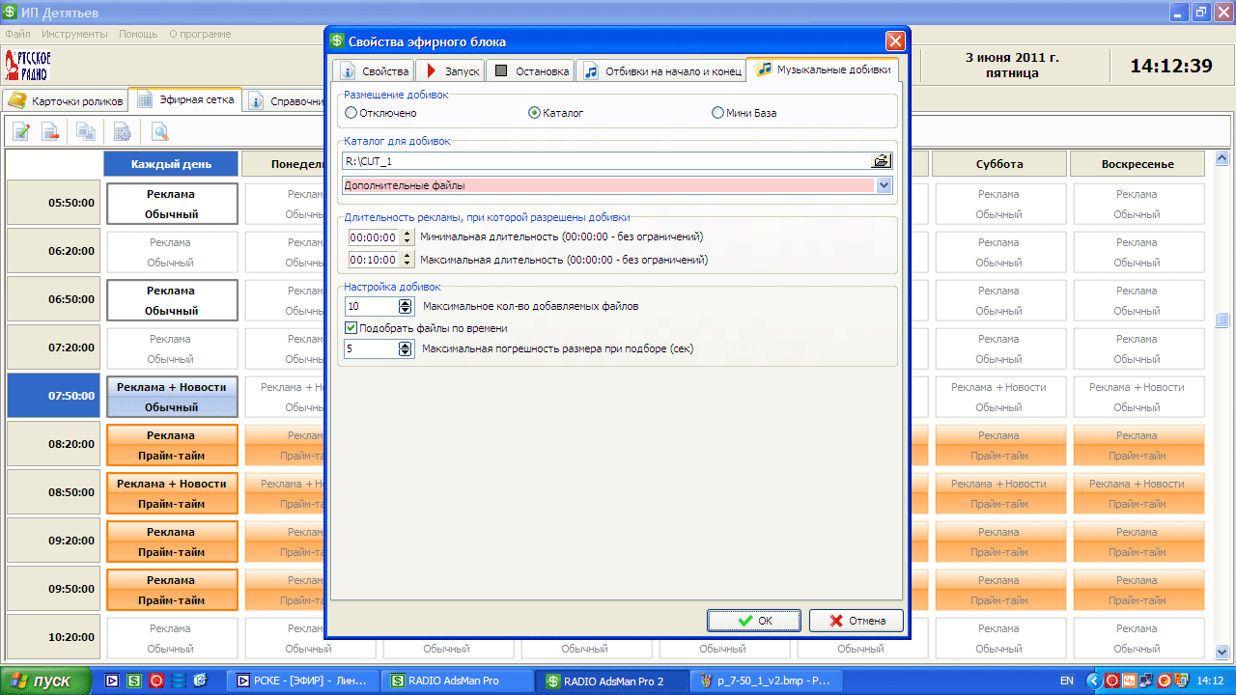Click max added files spinner arrows
The width and height of the screenshot is (1236, 695).
(406, 306)
